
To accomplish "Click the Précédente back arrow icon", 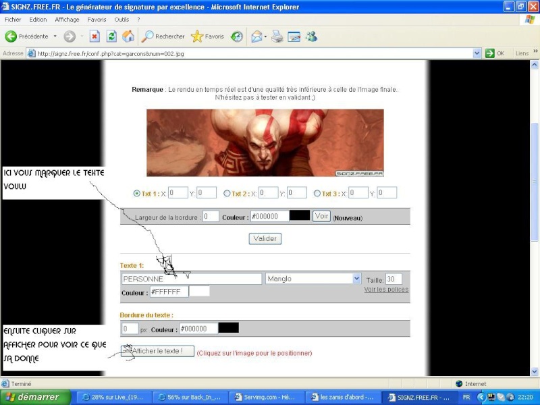I will click(11, 36).
